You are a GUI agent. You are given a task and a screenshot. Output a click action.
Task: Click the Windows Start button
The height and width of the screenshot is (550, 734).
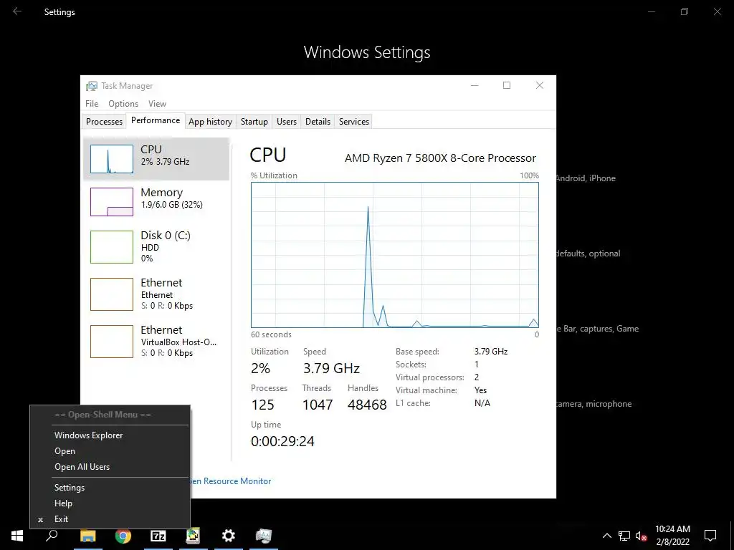tap(17, 536)
